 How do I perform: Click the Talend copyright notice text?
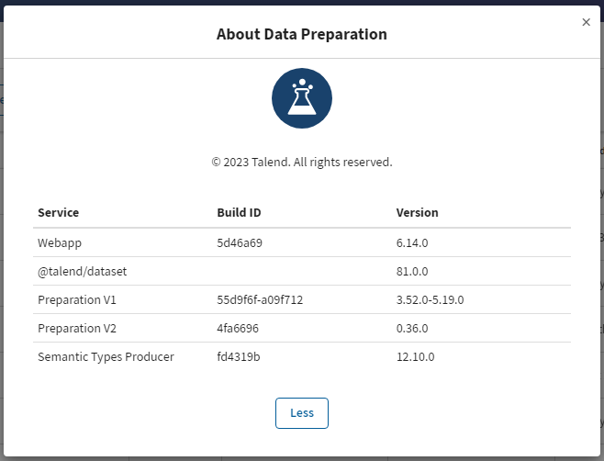click(x=302, y=162)
